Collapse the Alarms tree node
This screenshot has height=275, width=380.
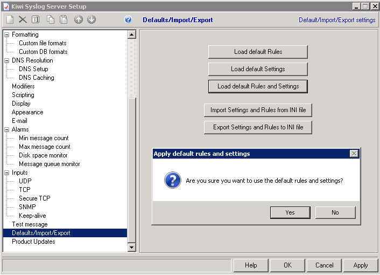[7, 129]
